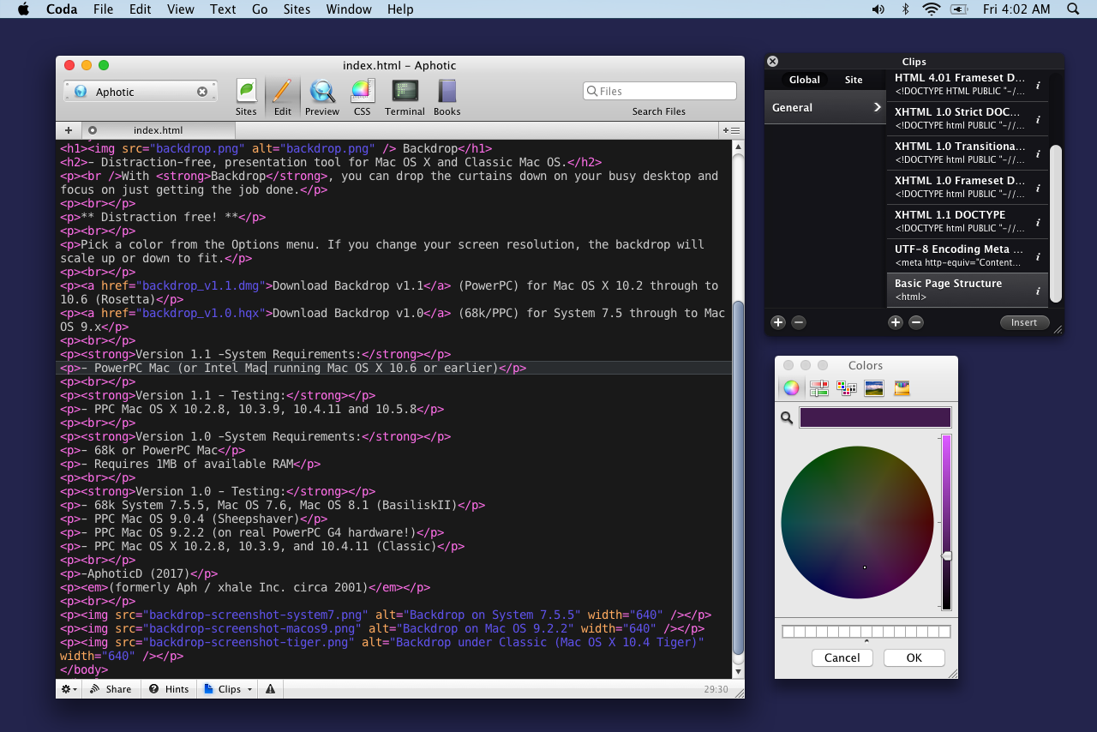Screen dimensions: 1097x732
Task: Select the index.html document tab
Action: (158, 130)
